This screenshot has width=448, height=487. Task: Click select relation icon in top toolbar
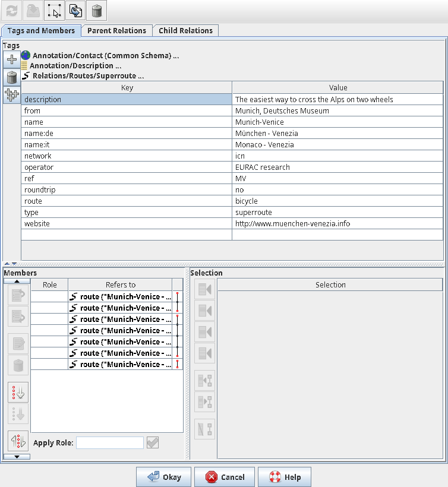pos(55,11)
